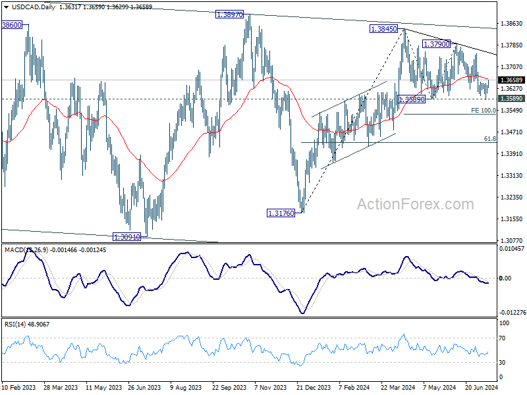
Task: Select the FE 100.0 Fibonacci label
Action: 484,110
